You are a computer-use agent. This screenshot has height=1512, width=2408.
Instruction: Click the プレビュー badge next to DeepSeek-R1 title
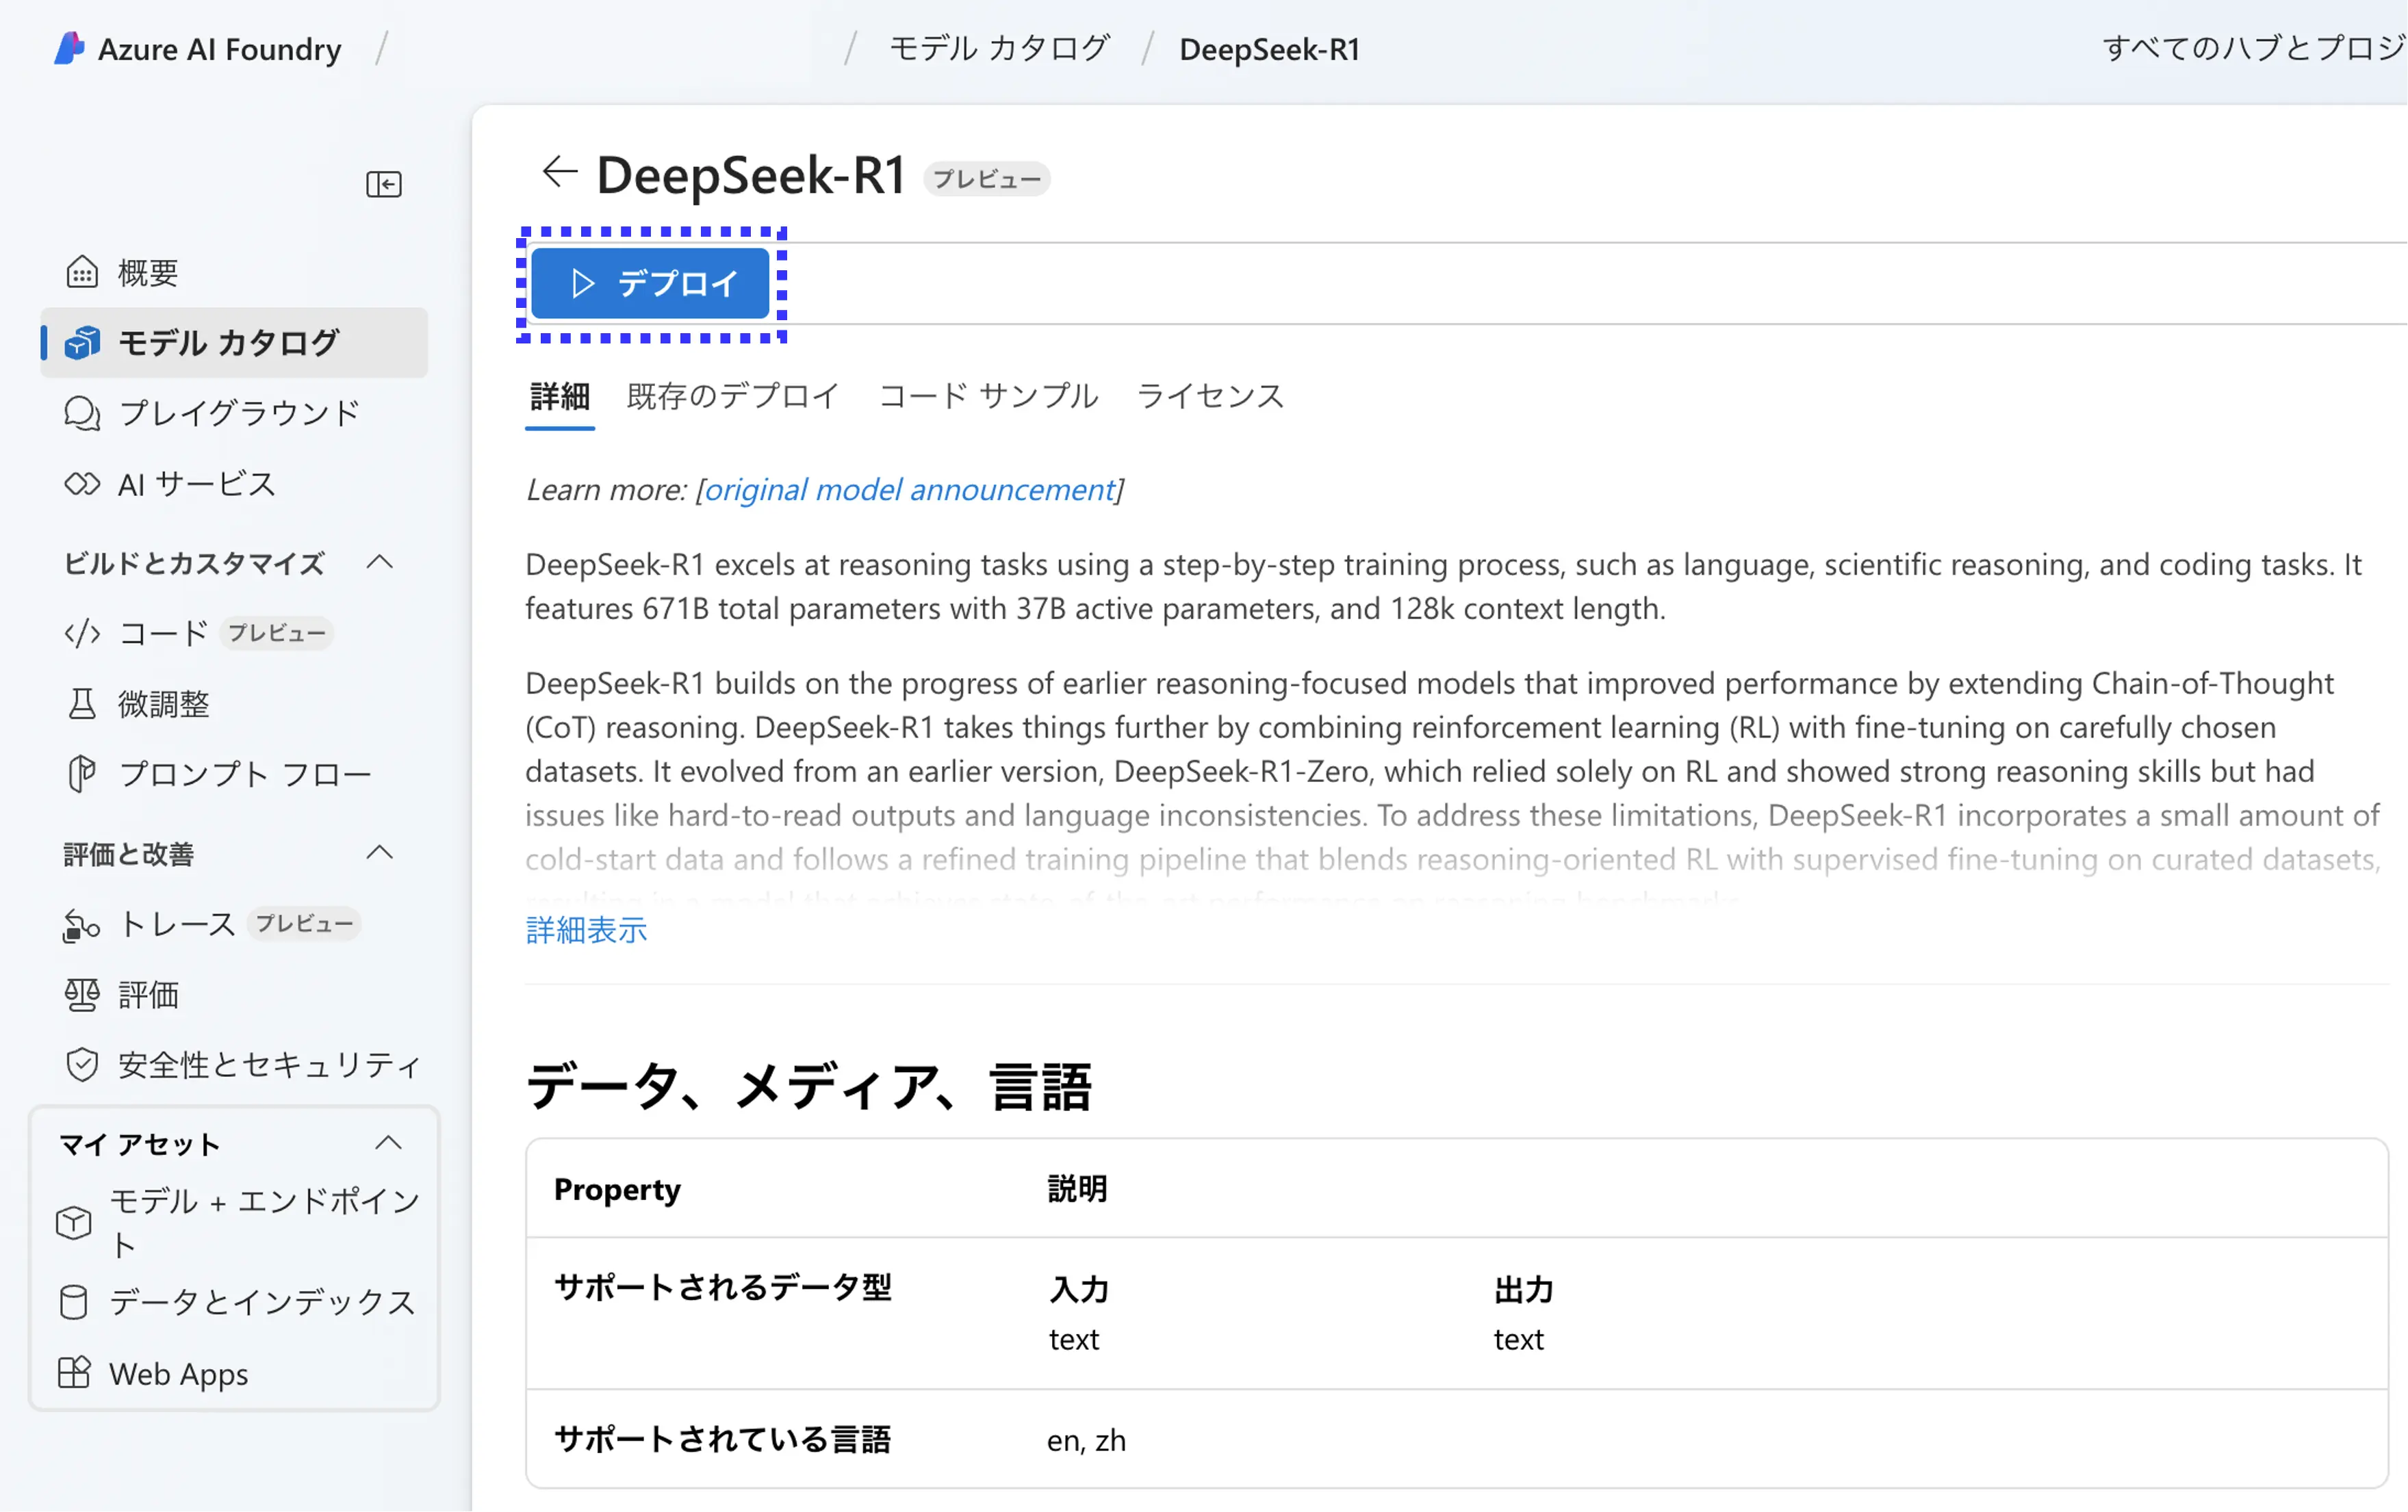[x=986, y=179]
